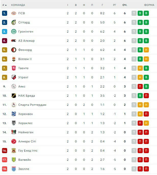Click the Feyenoord club crest
Screen dimensions: 157x175
[14, 50]
